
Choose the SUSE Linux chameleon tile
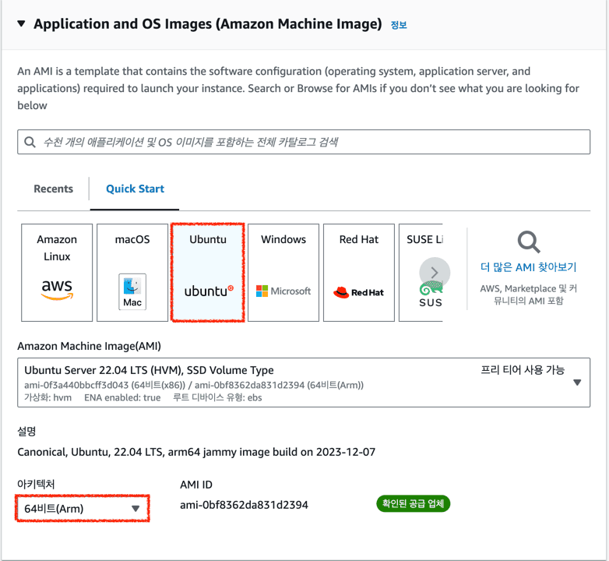click(421, 273)
